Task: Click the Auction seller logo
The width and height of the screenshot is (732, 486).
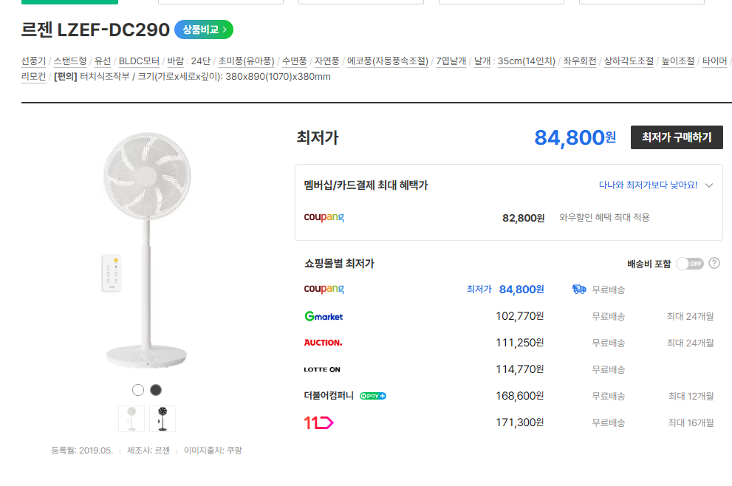Action: (323, 343)
